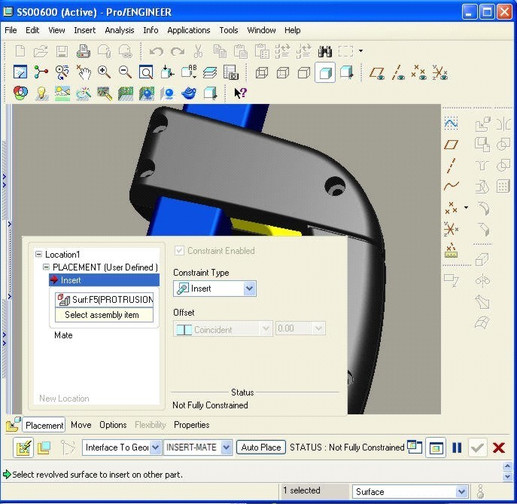Create a coordinate system from right toolbar

tap(451, 229)
